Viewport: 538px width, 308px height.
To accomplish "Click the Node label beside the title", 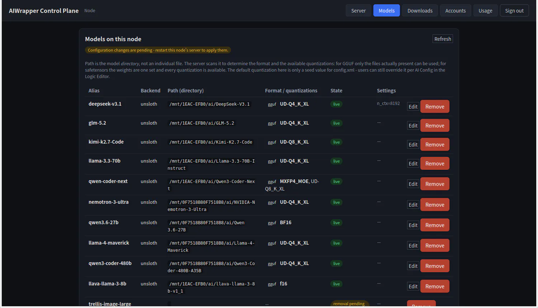I will pyautogui.click(x=90, y=11).
